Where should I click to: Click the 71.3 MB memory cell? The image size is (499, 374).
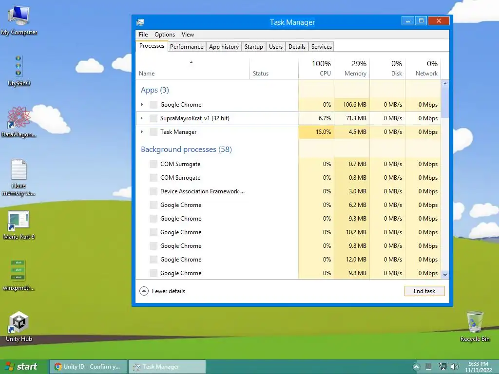pyautogui.click(x=352, y=118)
